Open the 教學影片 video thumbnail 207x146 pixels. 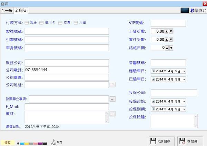coord(185,10)
